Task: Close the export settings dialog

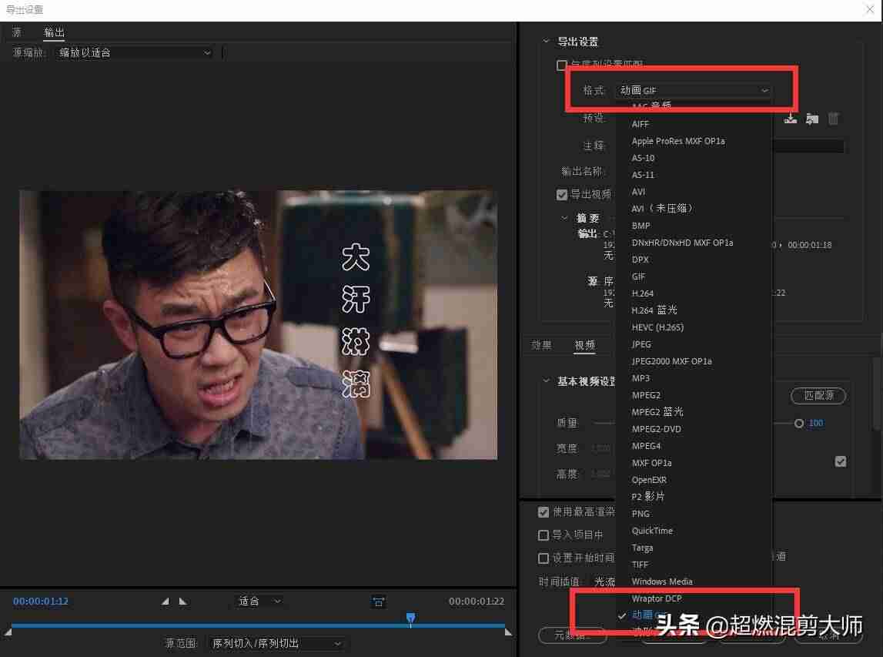Action: point(870,9)
